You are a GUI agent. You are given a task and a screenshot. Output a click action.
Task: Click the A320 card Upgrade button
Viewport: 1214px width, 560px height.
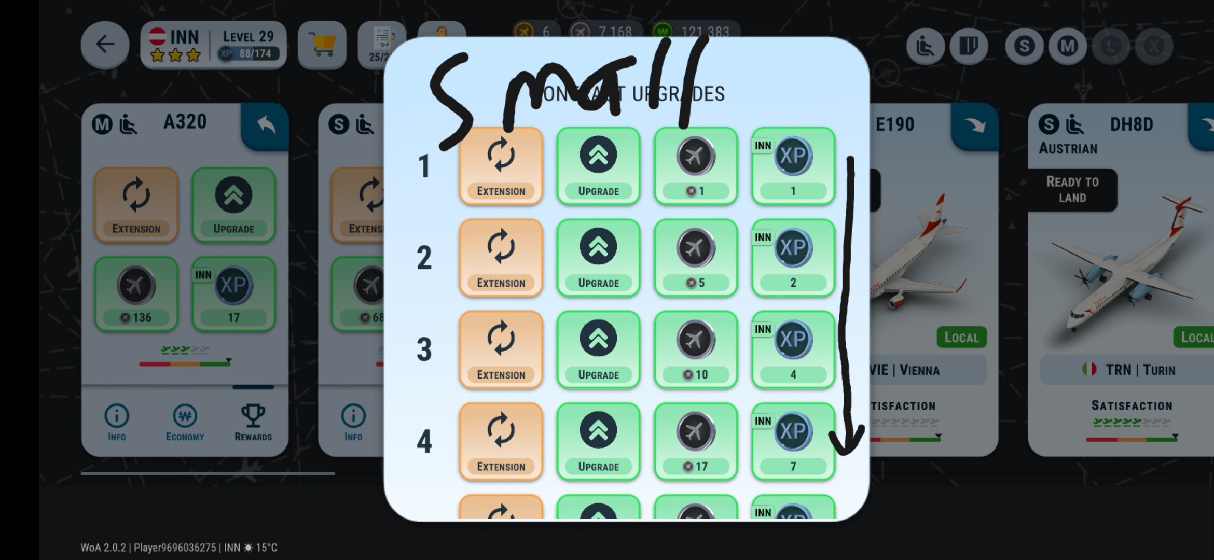point(233,205)
